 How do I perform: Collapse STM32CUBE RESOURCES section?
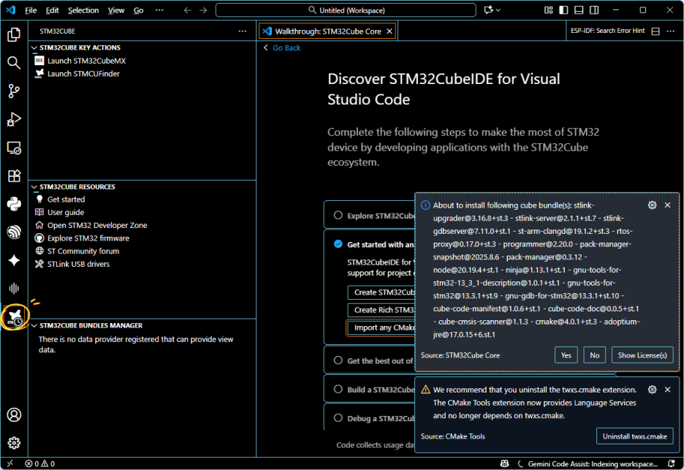(34, 187)
